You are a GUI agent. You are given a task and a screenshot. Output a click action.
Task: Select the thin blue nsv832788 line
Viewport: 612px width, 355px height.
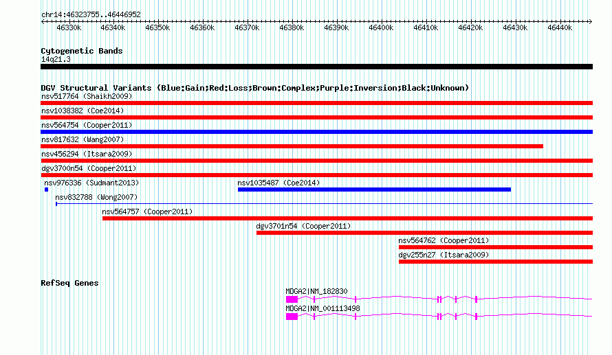click(324, 203)
